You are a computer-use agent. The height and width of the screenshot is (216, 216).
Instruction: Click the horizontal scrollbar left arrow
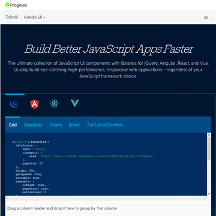(7, 198)
